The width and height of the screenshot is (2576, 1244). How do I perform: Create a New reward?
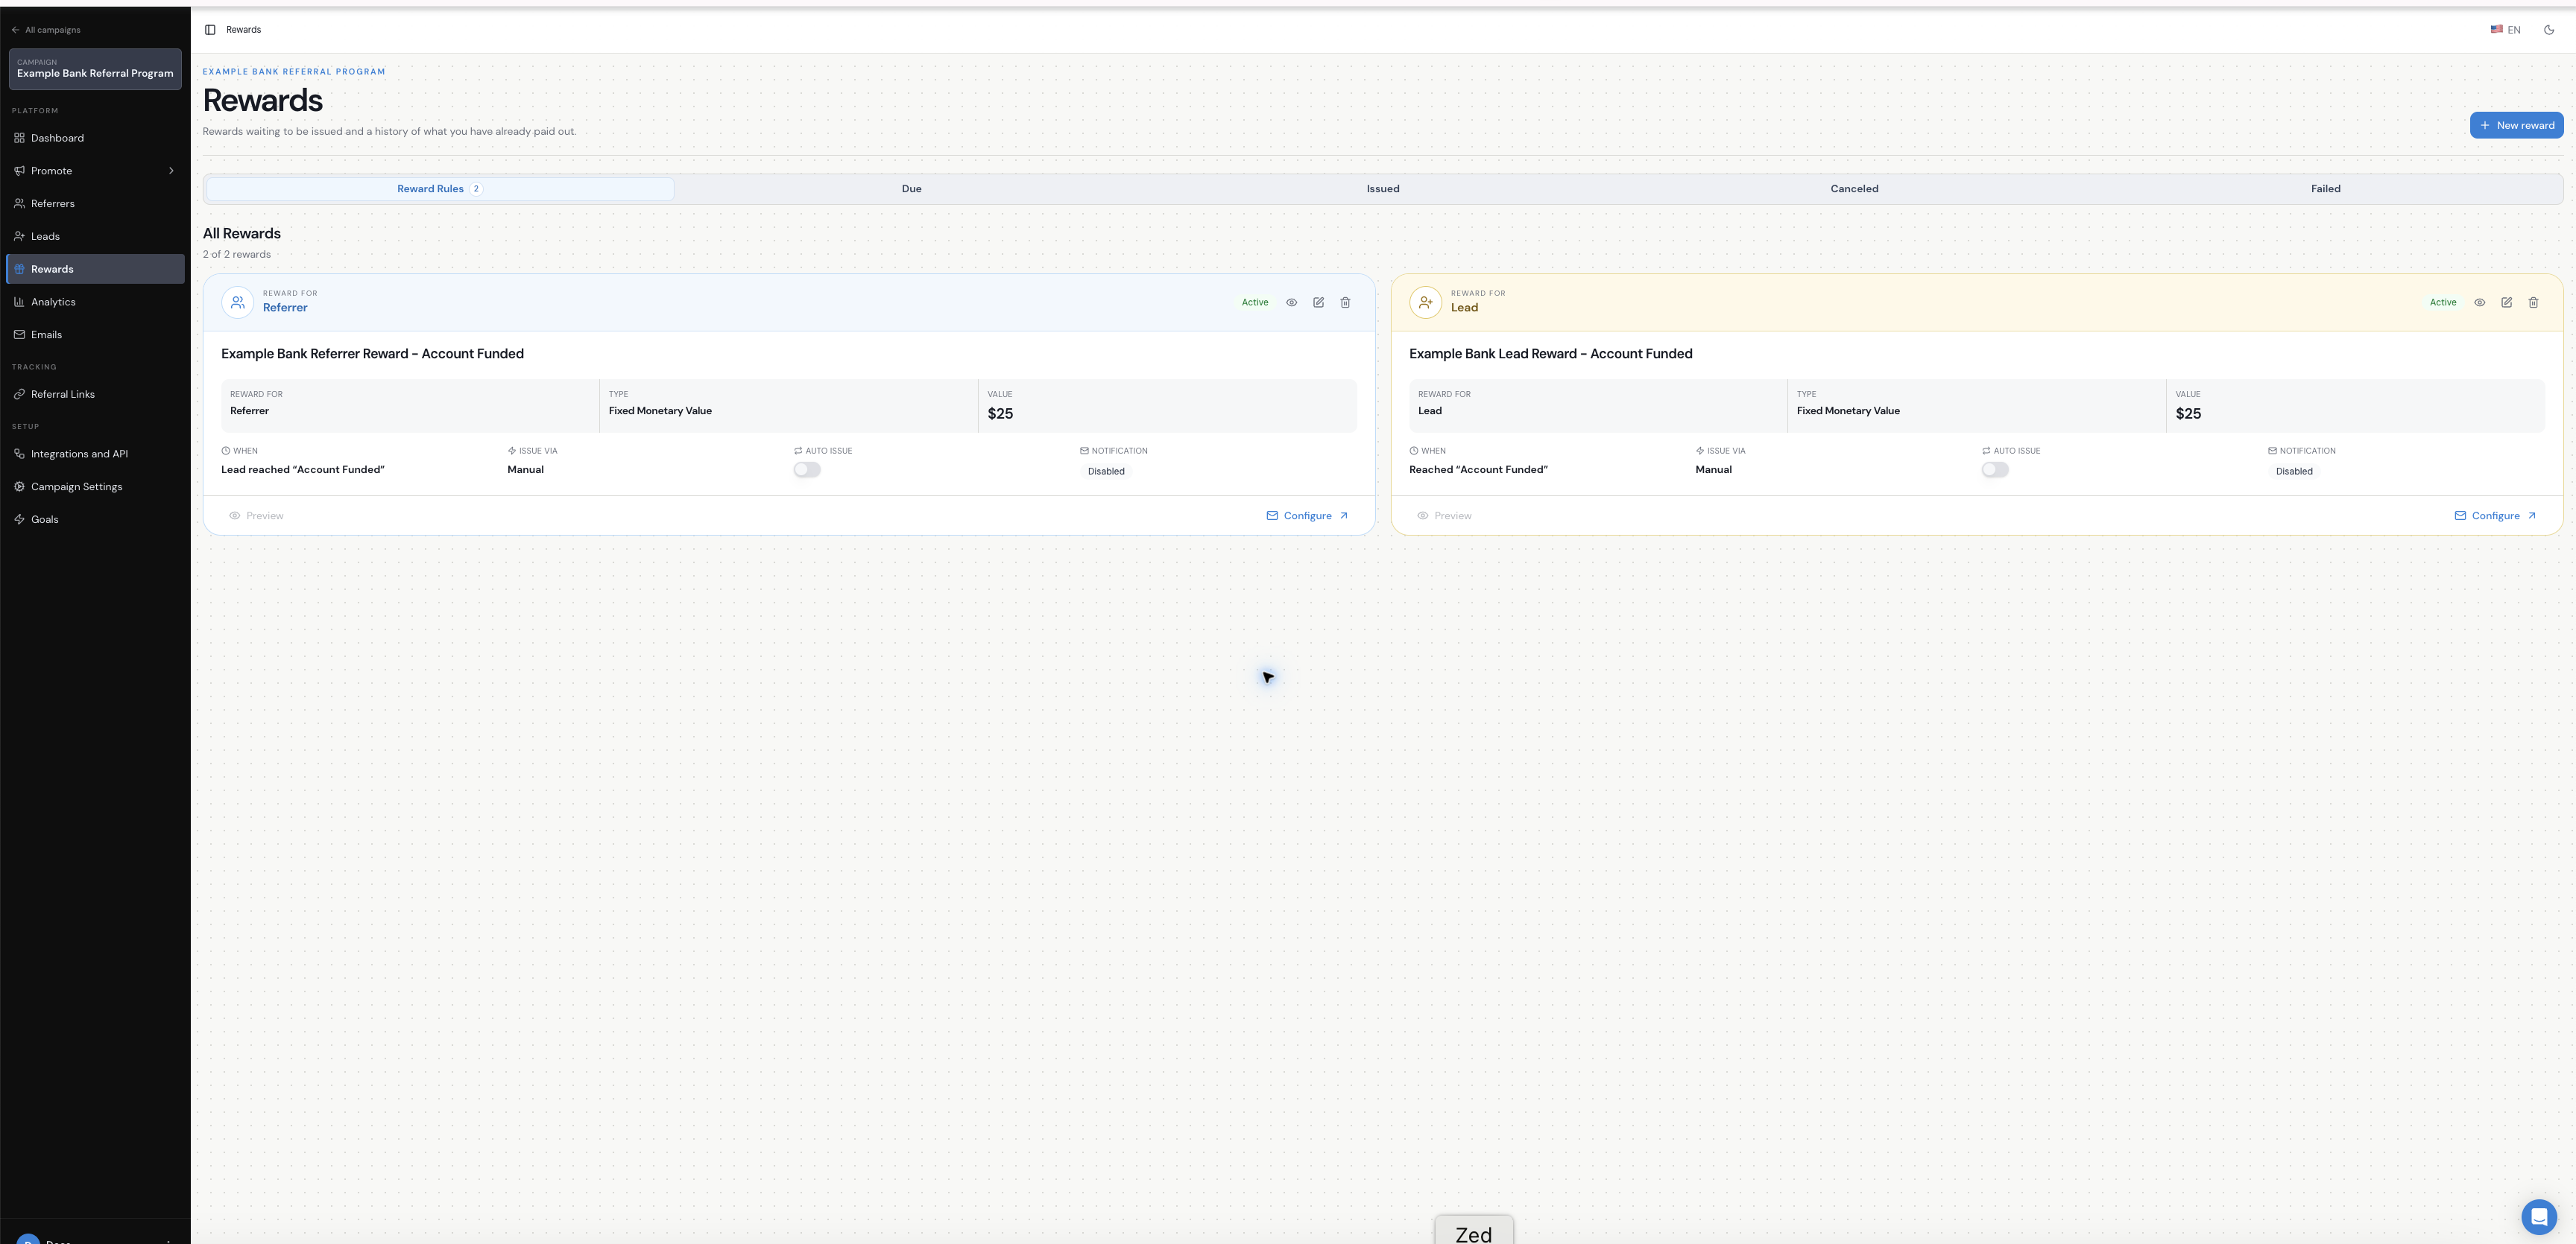(2516, 125)
